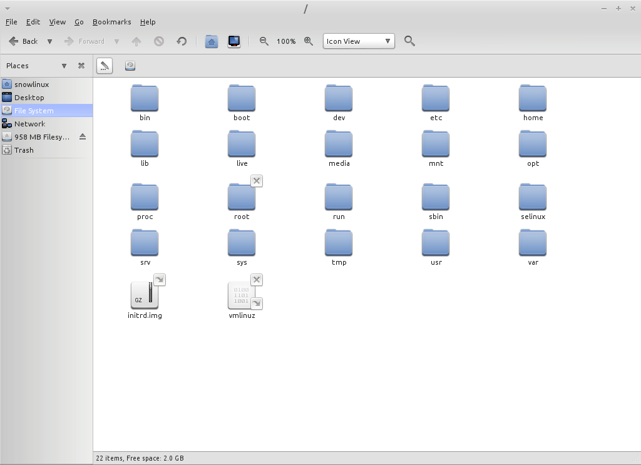Select the live folder
The image size is (641, 465).
tap(242, 149)
